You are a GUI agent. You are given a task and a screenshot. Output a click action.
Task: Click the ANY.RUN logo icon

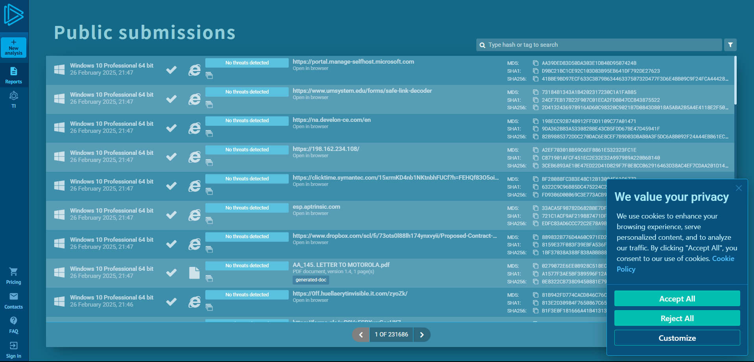coord(14,15)
